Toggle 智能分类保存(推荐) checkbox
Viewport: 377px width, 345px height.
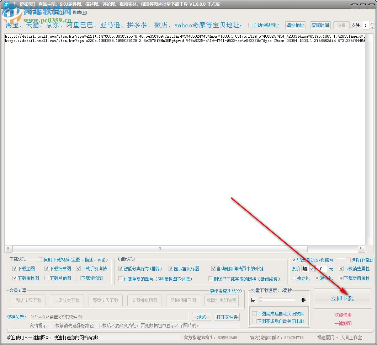coord(121,269)
